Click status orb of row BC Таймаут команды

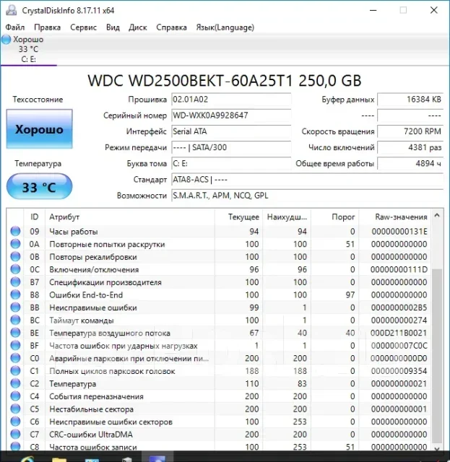(x=15, y=320)
